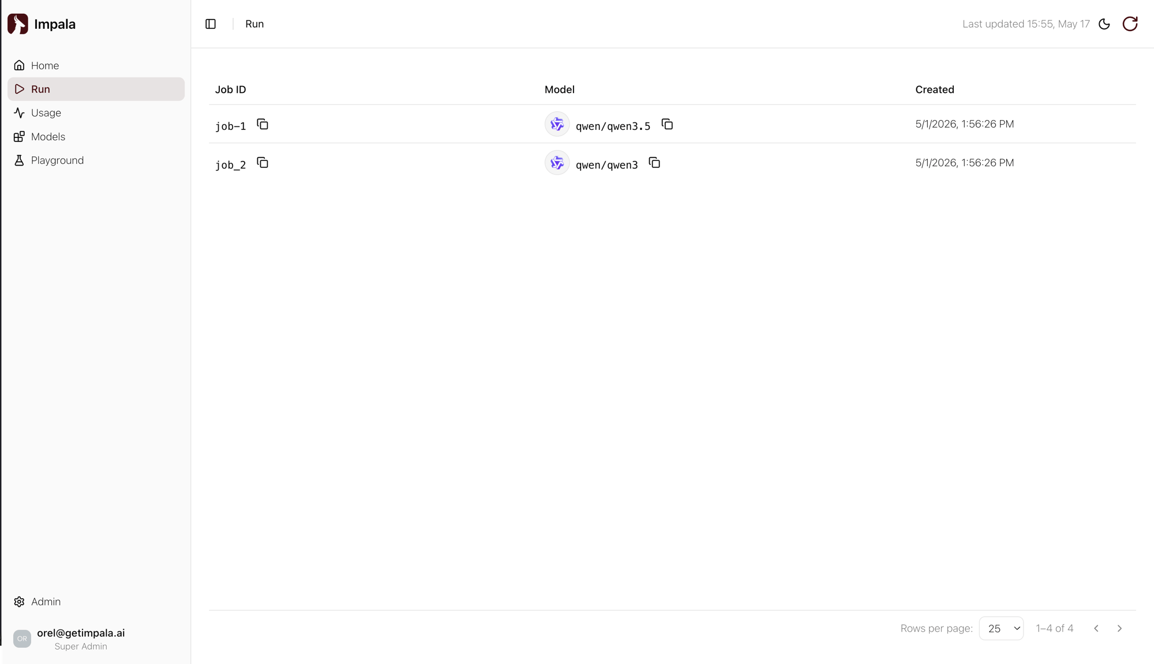Screen dimensions: 1154x664
Task: Go to the Models section
Action: click(x=96, y=137)
